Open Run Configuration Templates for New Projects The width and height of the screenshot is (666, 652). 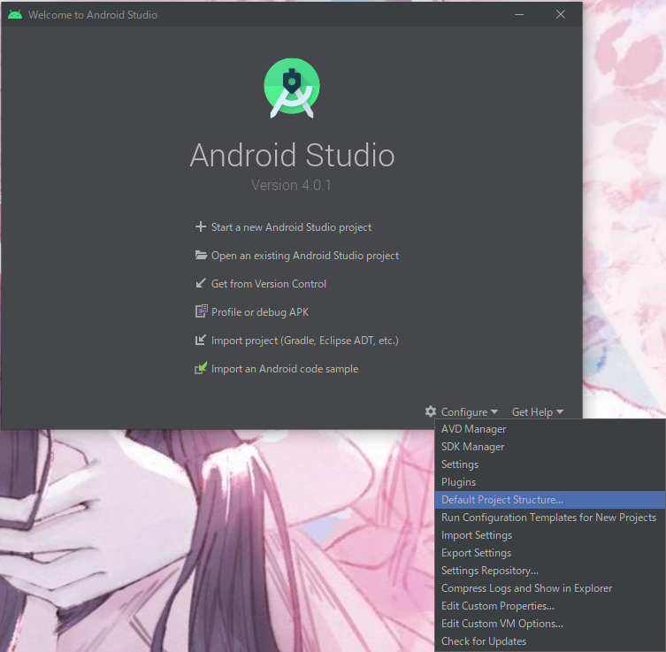(x=550, y=518)
